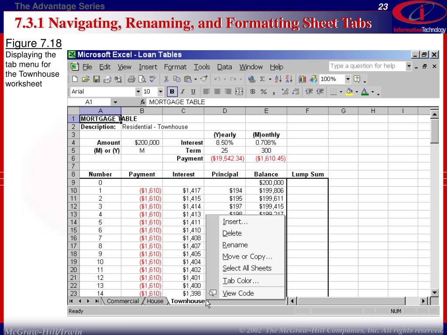Toggle Align Left button
This screenshot has height=335, width=447.
coord(206,92)
